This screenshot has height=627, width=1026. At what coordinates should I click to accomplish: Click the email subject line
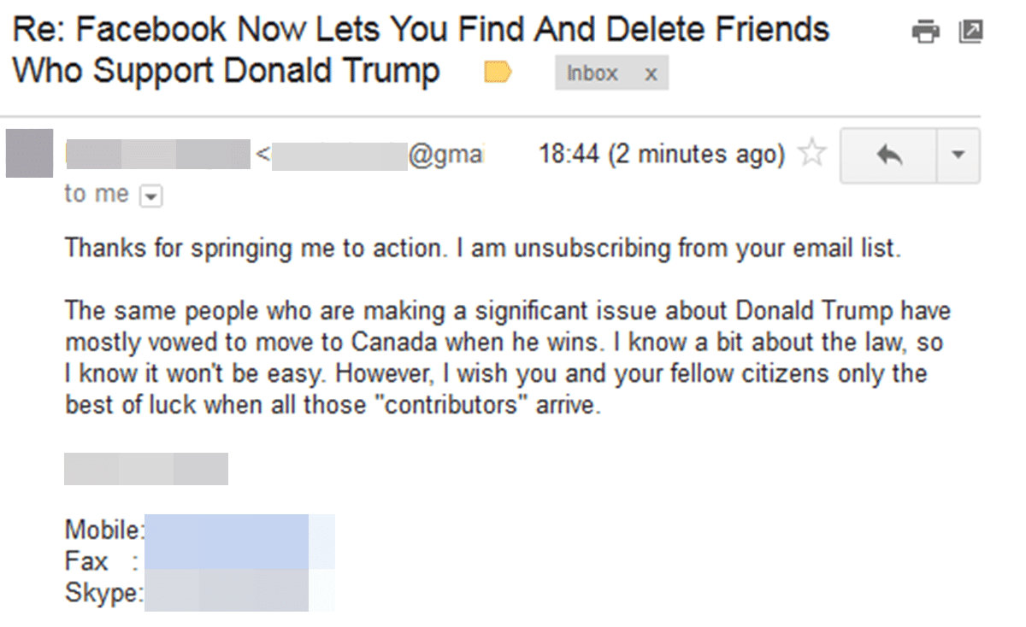coord(421,50)
